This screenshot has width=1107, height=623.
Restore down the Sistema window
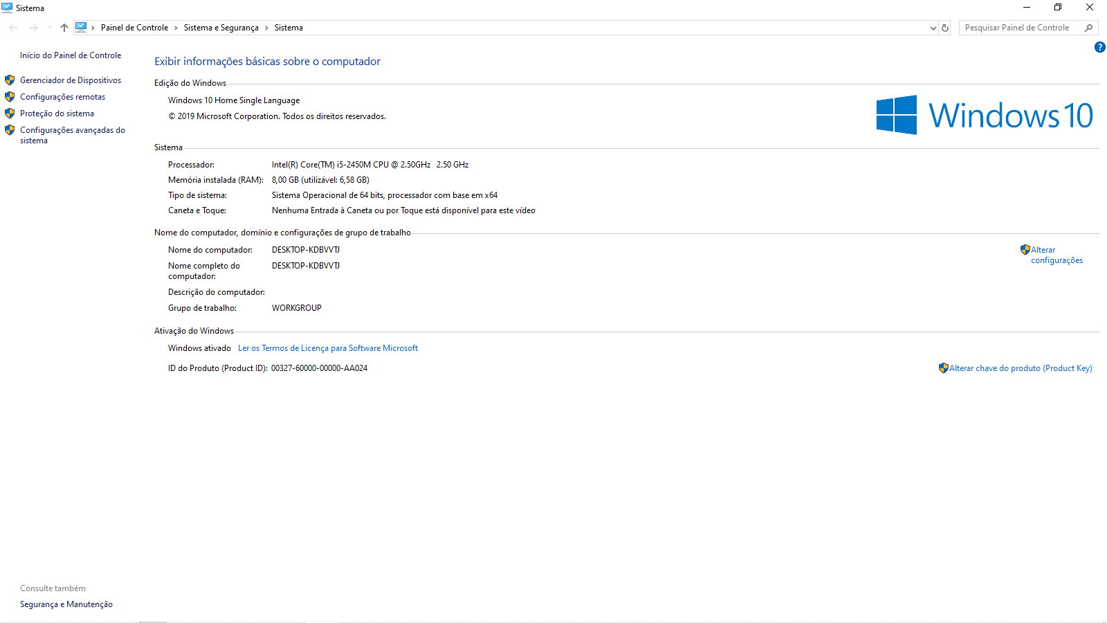tap(1058, 8)
